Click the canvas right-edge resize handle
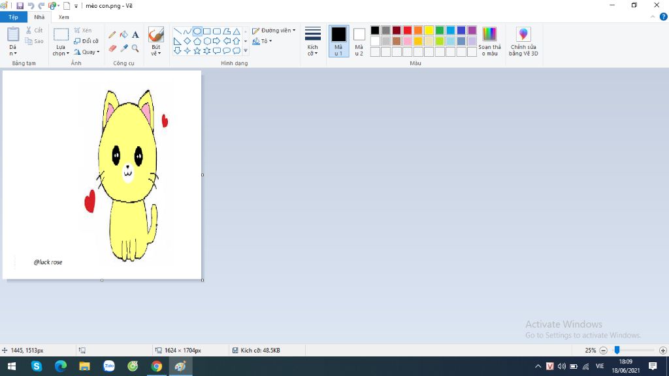The image size is (669, 376). point(203,175)
